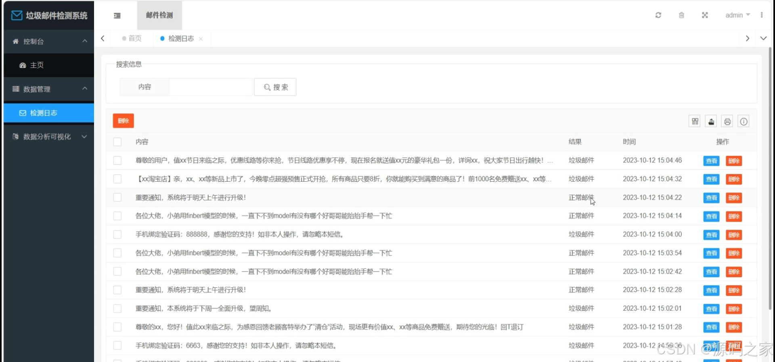This screenshot has height=362, width=775.
Task: Toggle the select-all header checkbox
Action: point(117,142)
